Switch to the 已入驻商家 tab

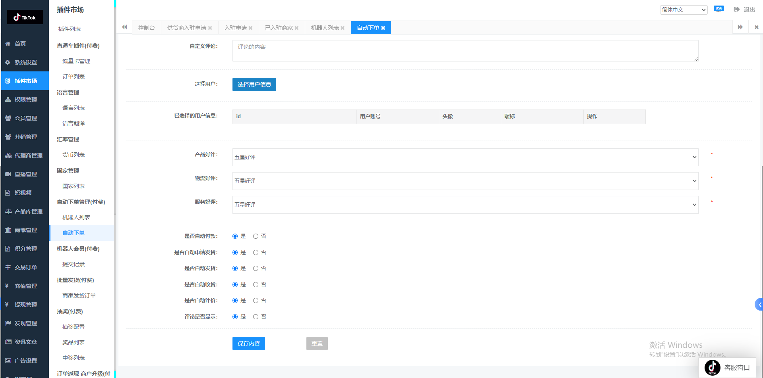pos(279,28)
